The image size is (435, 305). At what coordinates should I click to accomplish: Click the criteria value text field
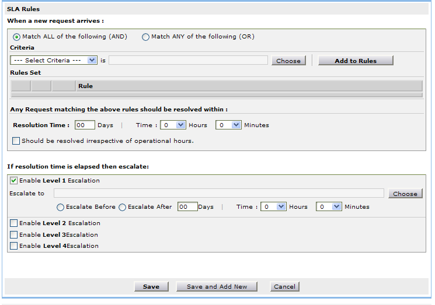click(x=188, y=60)
